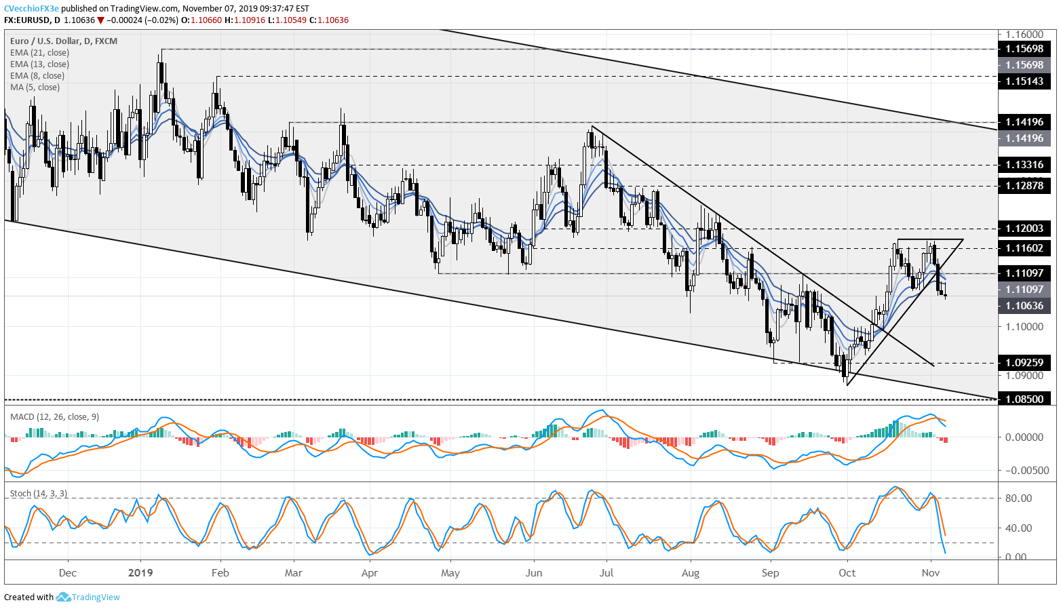Screen dimensions: 1061x609
Task: Click the current price 1.10636 label
Action: point(1024,306)
